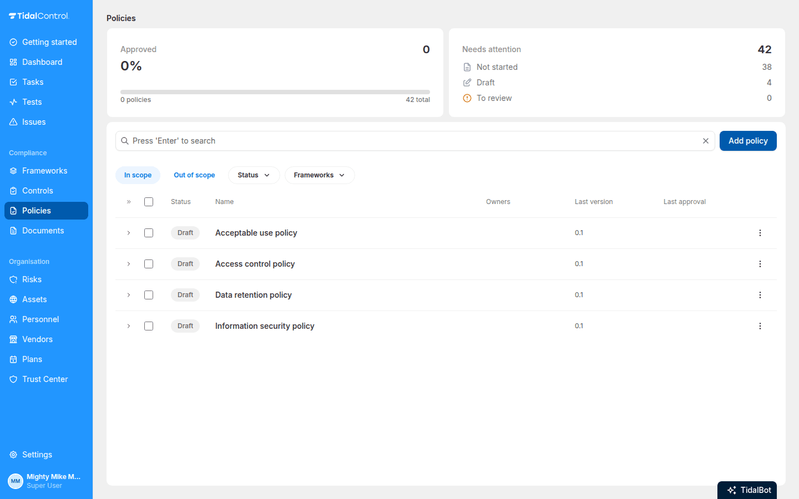Click the Issues warning triangle icon

coord(13,122)
